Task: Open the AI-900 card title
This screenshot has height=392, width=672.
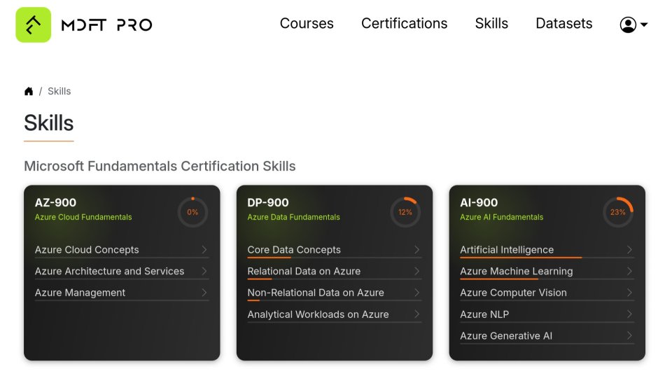Action: tap(479, 202)
